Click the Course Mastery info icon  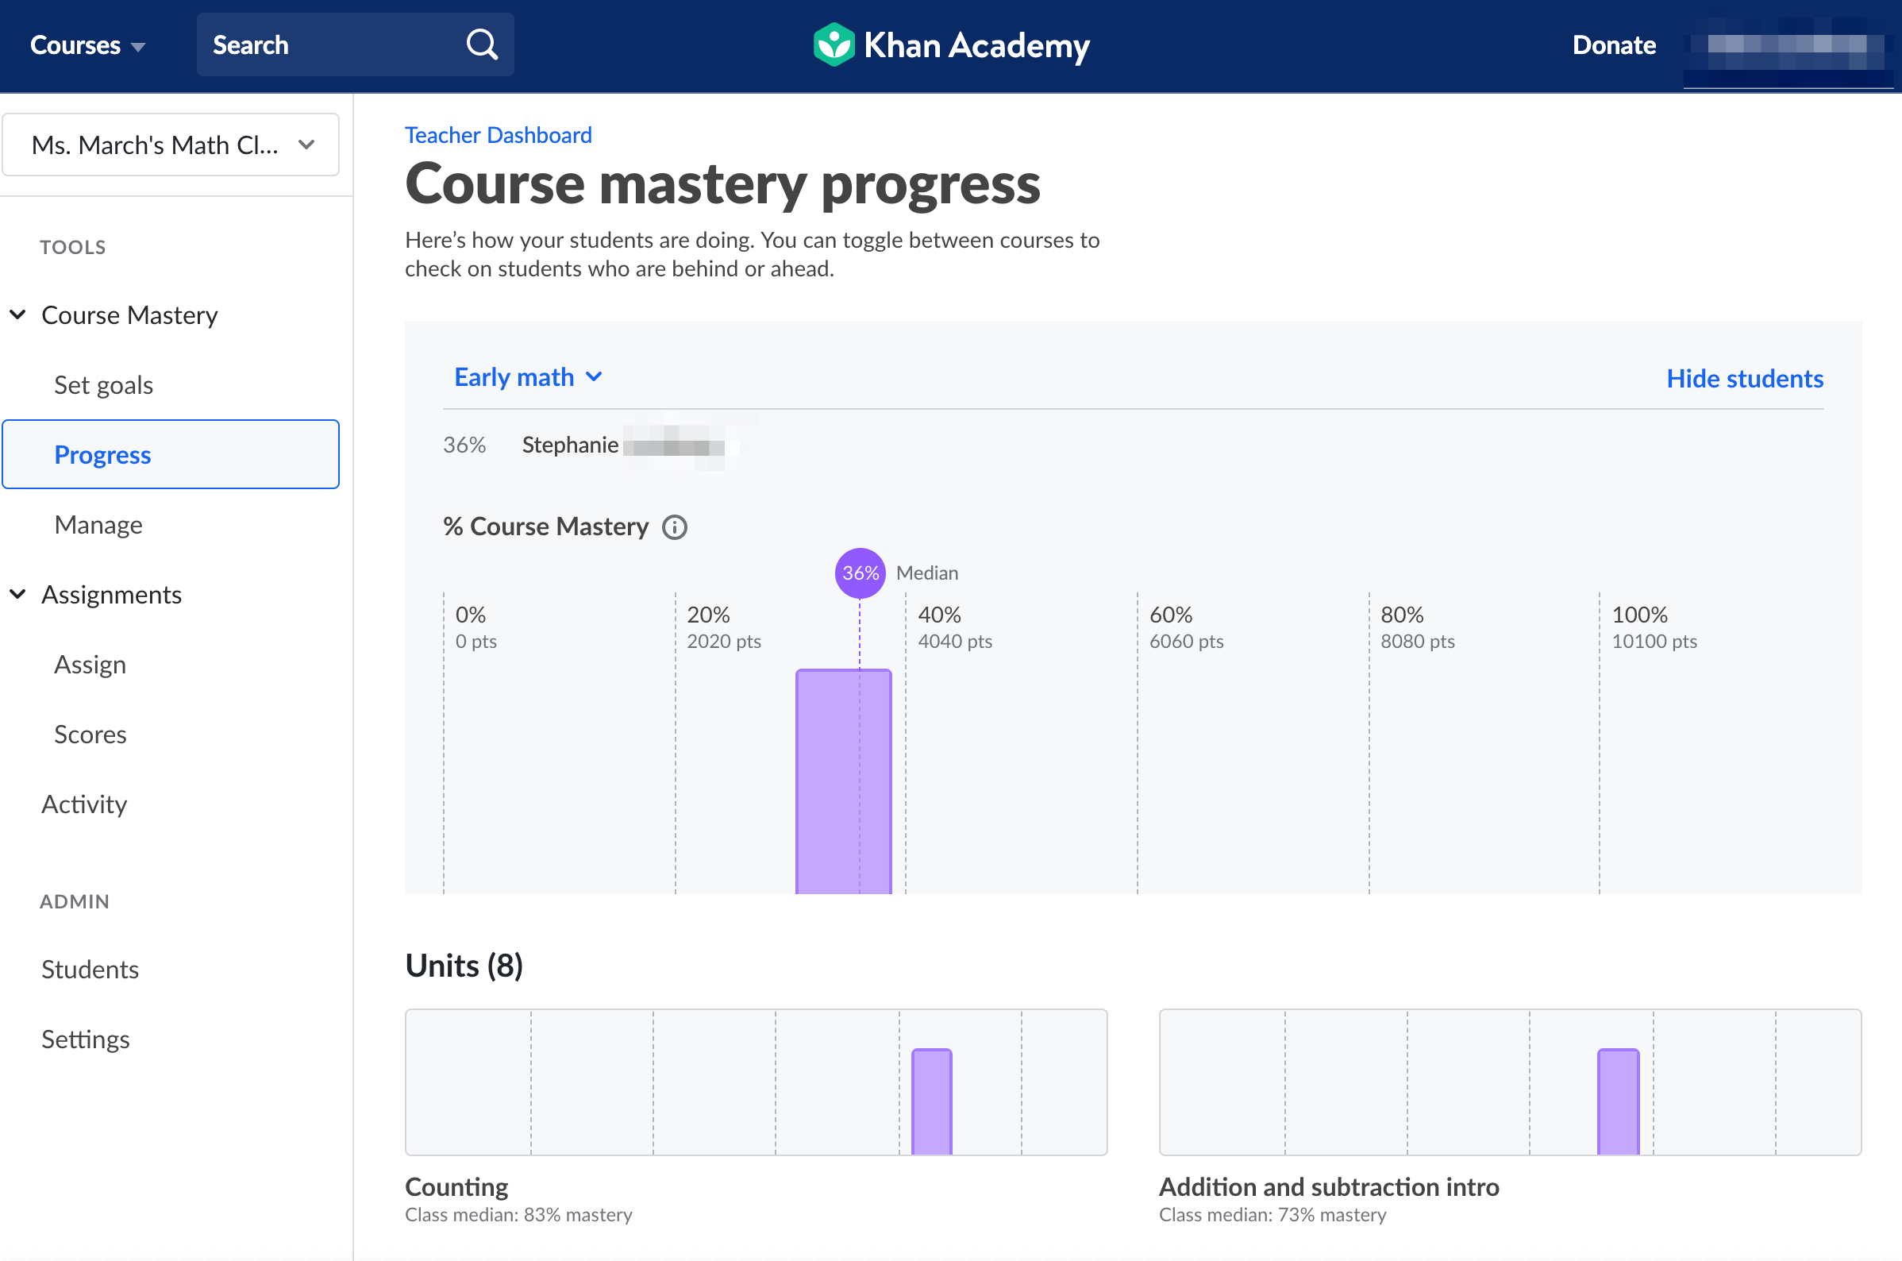point(674,527)
